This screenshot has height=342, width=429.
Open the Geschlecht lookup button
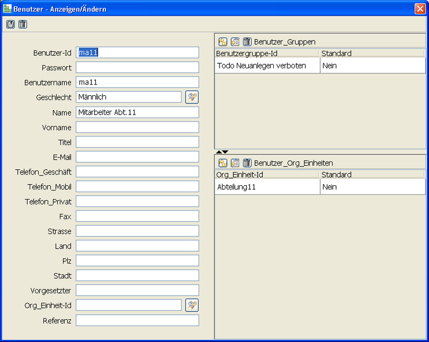192,97
